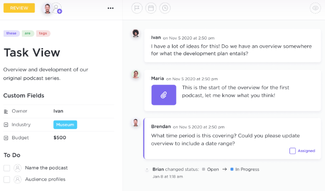Check the Name the podcast checkbox
This screenshot has height=191, width=325.
pos(6,168)
